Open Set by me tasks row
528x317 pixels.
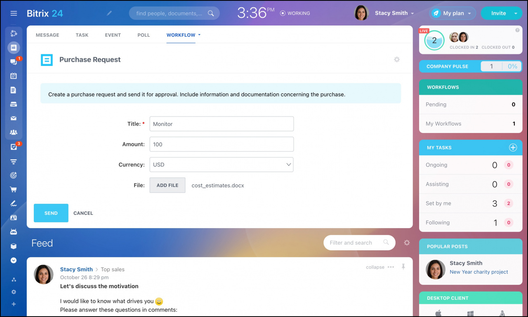coord(471,203)
